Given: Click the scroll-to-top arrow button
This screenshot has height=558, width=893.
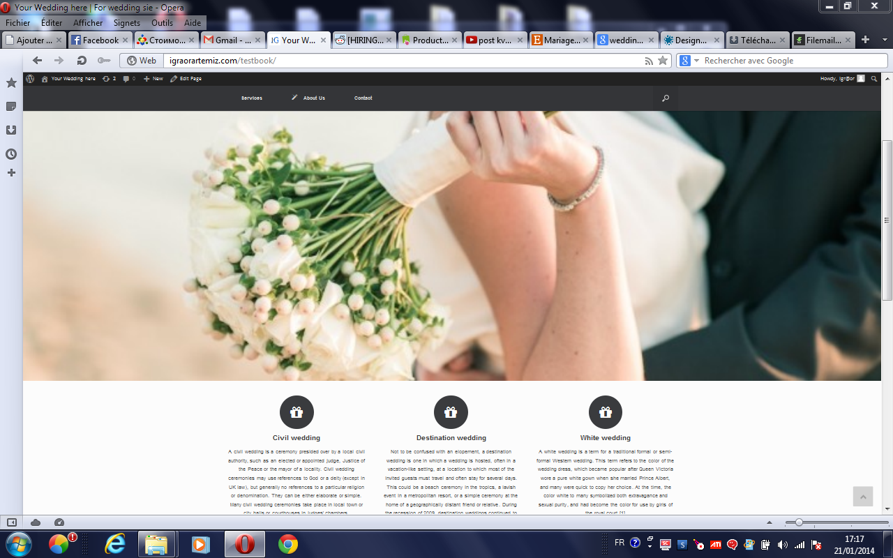Looking at the screenshot, I should [x=863, y=497].
